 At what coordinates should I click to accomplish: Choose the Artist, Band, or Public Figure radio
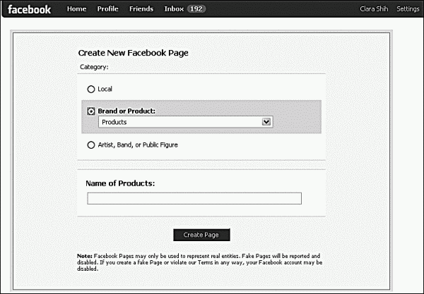coord(90,145)
